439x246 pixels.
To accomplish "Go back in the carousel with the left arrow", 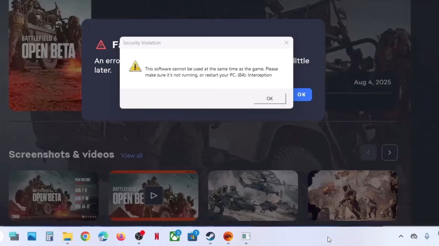I will point(368,153).
